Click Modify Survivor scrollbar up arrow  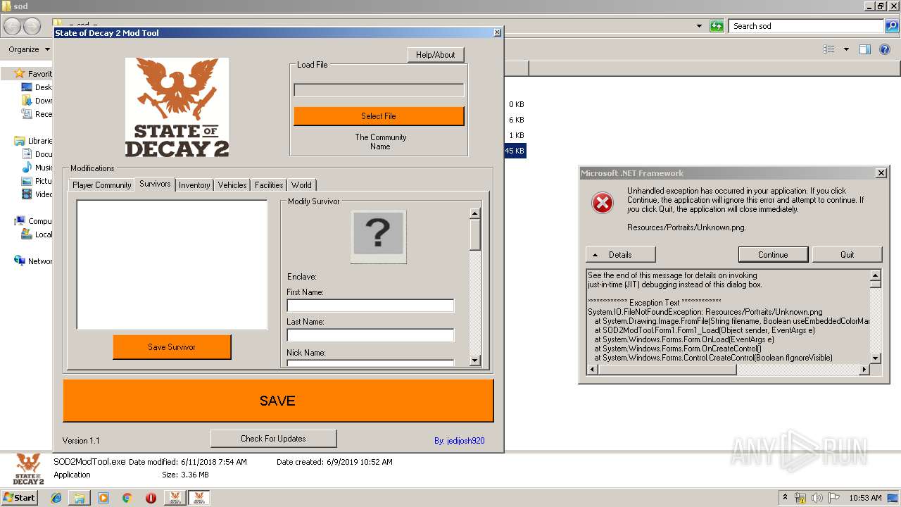point(475,213)
